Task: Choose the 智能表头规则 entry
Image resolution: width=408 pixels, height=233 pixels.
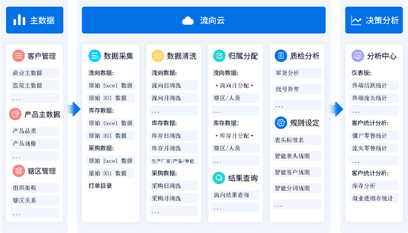Action: 297,156
